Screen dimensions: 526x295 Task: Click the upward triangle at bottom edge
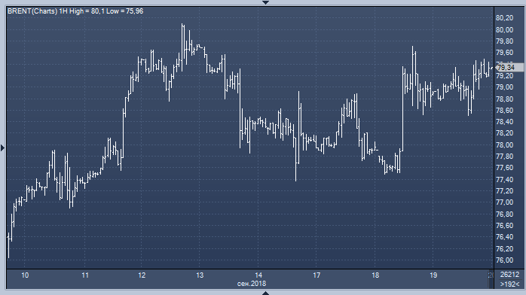tap(265, 293)
